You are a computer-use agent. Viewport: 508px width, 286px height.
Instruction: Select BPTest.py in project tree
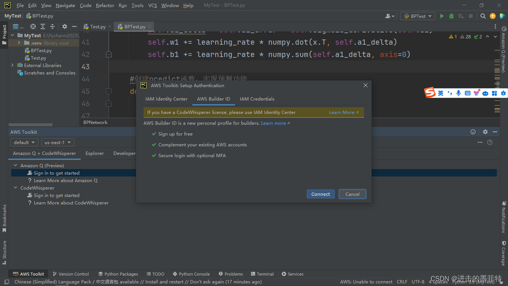pos(41,50)
